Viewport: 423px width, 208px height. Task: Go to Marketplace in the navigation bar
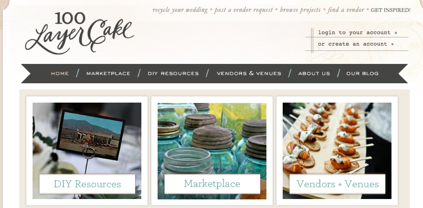coord(108,74)
